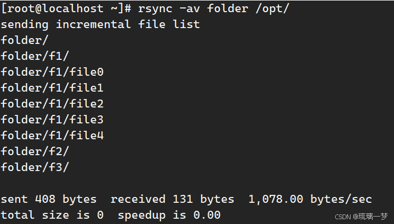394x224 pixels.
Task: Click the 'sent 408 bytes' text
Action: [x=49, y=199]
